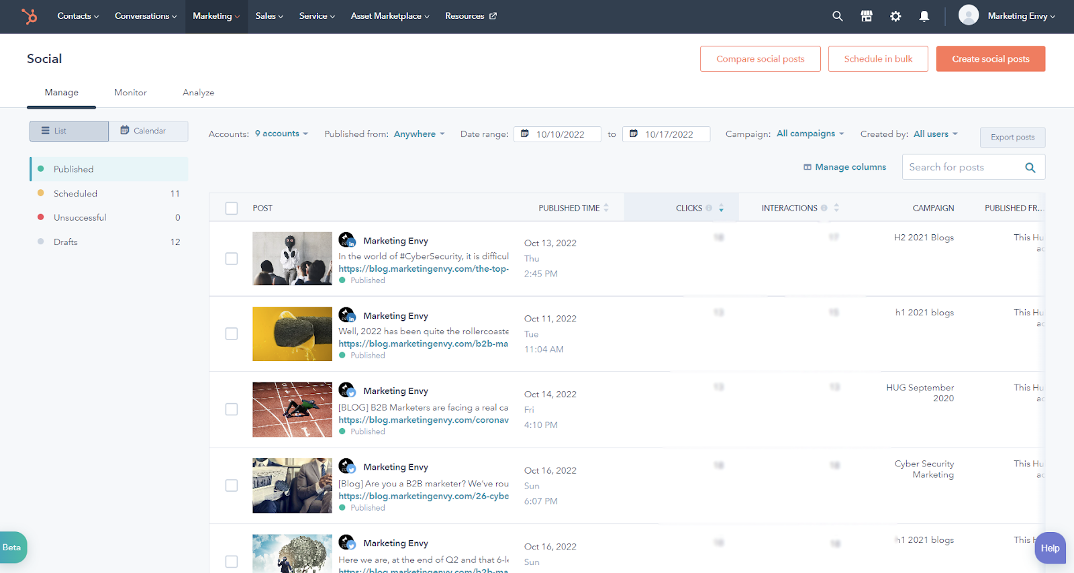
Task: Switch to Calendar view
Action: click(x=148, y=131)
